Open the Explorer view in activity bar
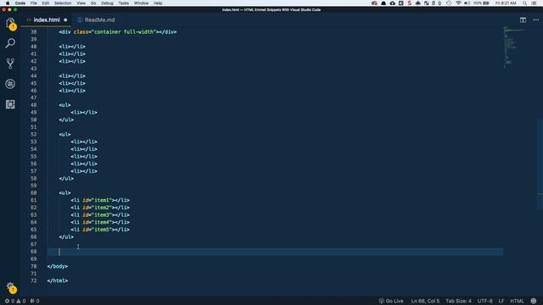Viewport: 543px width, 305px height. 10,24
